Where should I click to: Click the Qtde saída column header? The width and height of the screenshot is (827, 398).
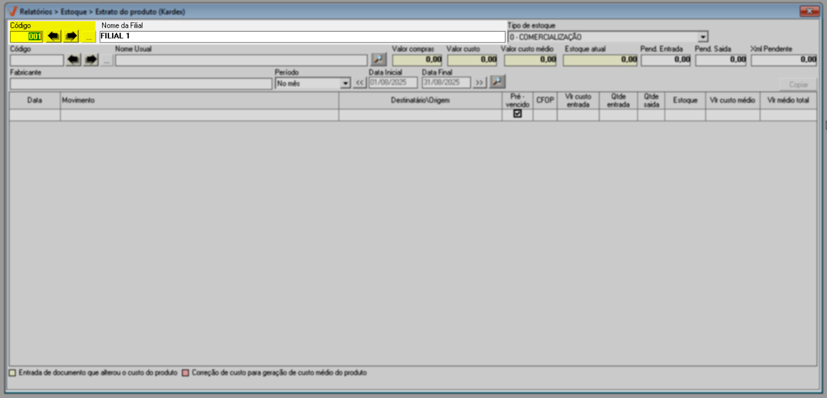(651, 100)
